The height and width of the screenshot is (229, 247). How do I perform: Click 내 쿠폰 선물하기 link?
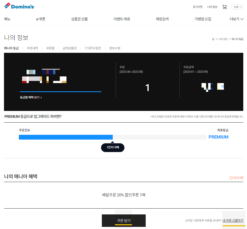click(x=233, y=221)
